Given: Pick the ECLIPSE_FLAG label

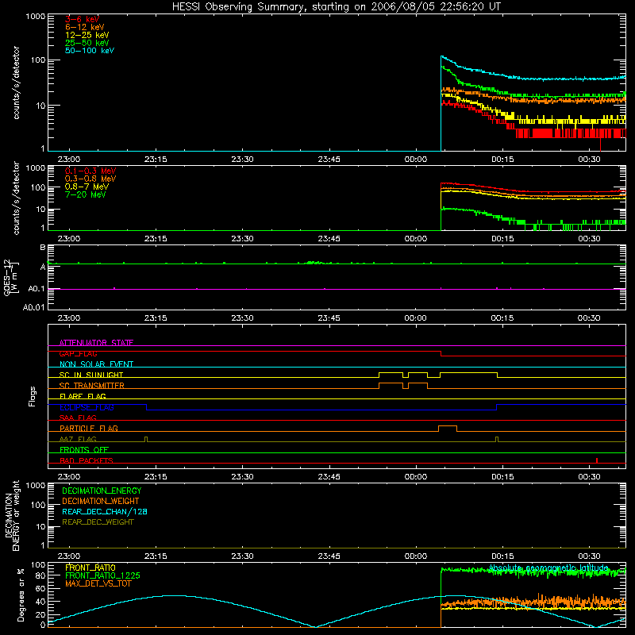Looking at the screenshot, I should click(x=87, y=407).
